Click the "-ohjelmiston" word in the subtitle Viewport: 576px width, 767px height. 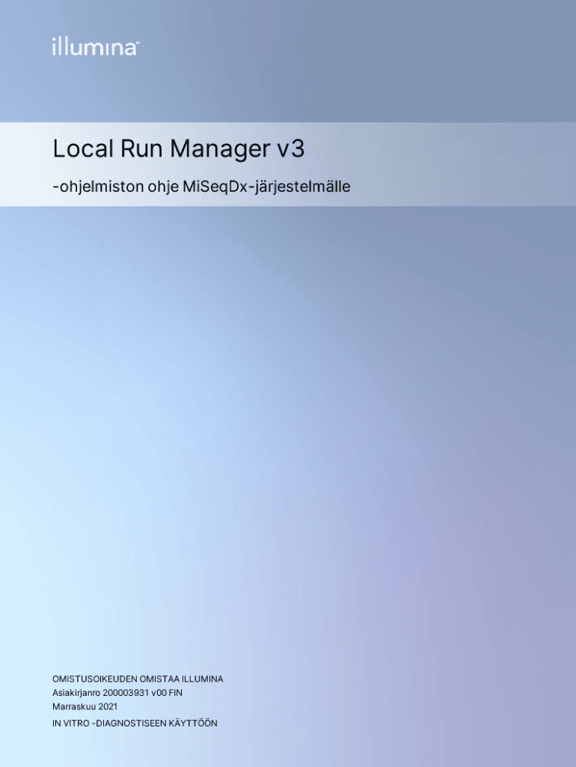coord(92,185)
